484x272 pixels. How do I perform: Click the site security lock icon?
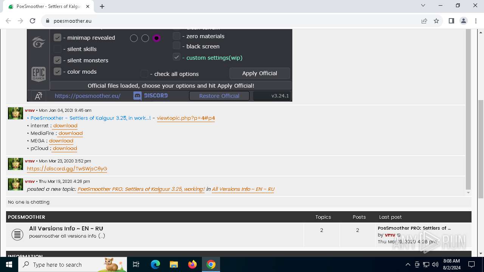click(48, 21)
